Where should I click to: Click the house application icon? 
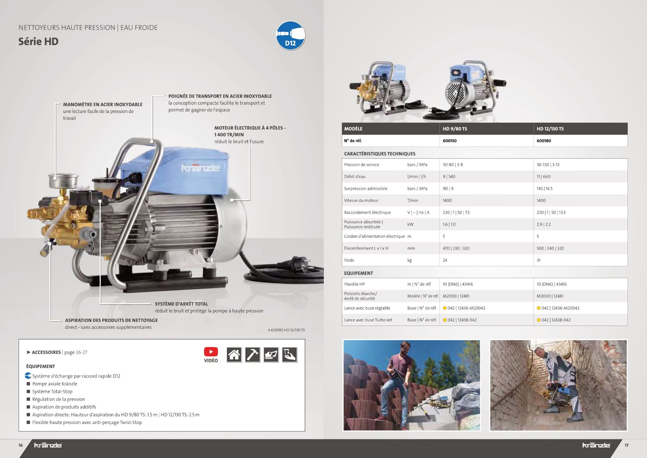tap(234, 355)
